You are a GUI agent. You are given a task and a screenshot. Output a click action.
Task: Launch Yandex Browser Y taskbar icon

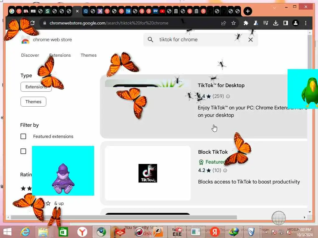[82, 232]
